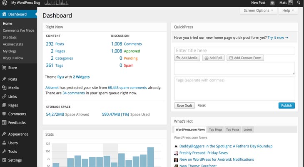Open the Store section icon
304x167 pixels.
point(4,68)
